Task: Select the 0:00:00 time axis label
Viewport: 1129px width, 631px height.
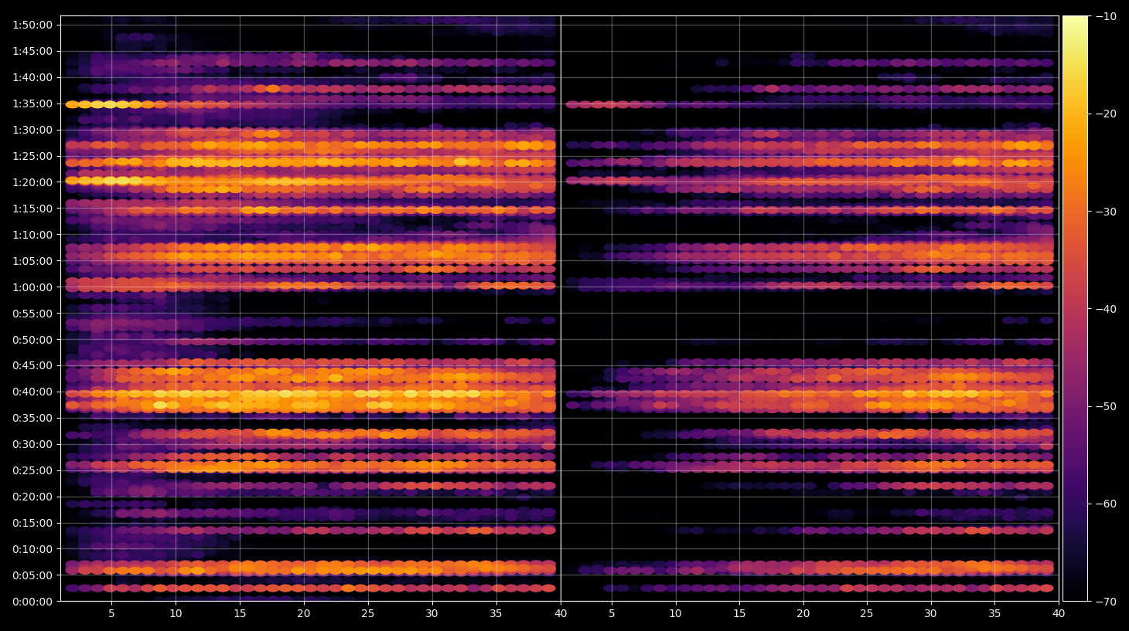Action: (x=32, y=602)
